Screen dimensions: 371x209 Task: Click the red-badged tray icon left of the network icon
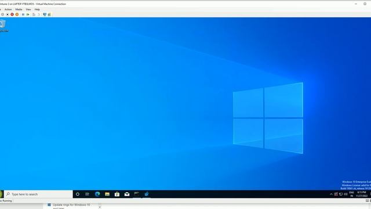pyautogui.click(x=336, y=194)
